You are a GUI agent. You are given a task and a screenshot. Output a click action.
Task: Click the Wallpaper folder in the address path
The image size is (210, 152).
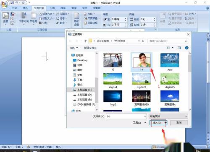pos(103,41)
